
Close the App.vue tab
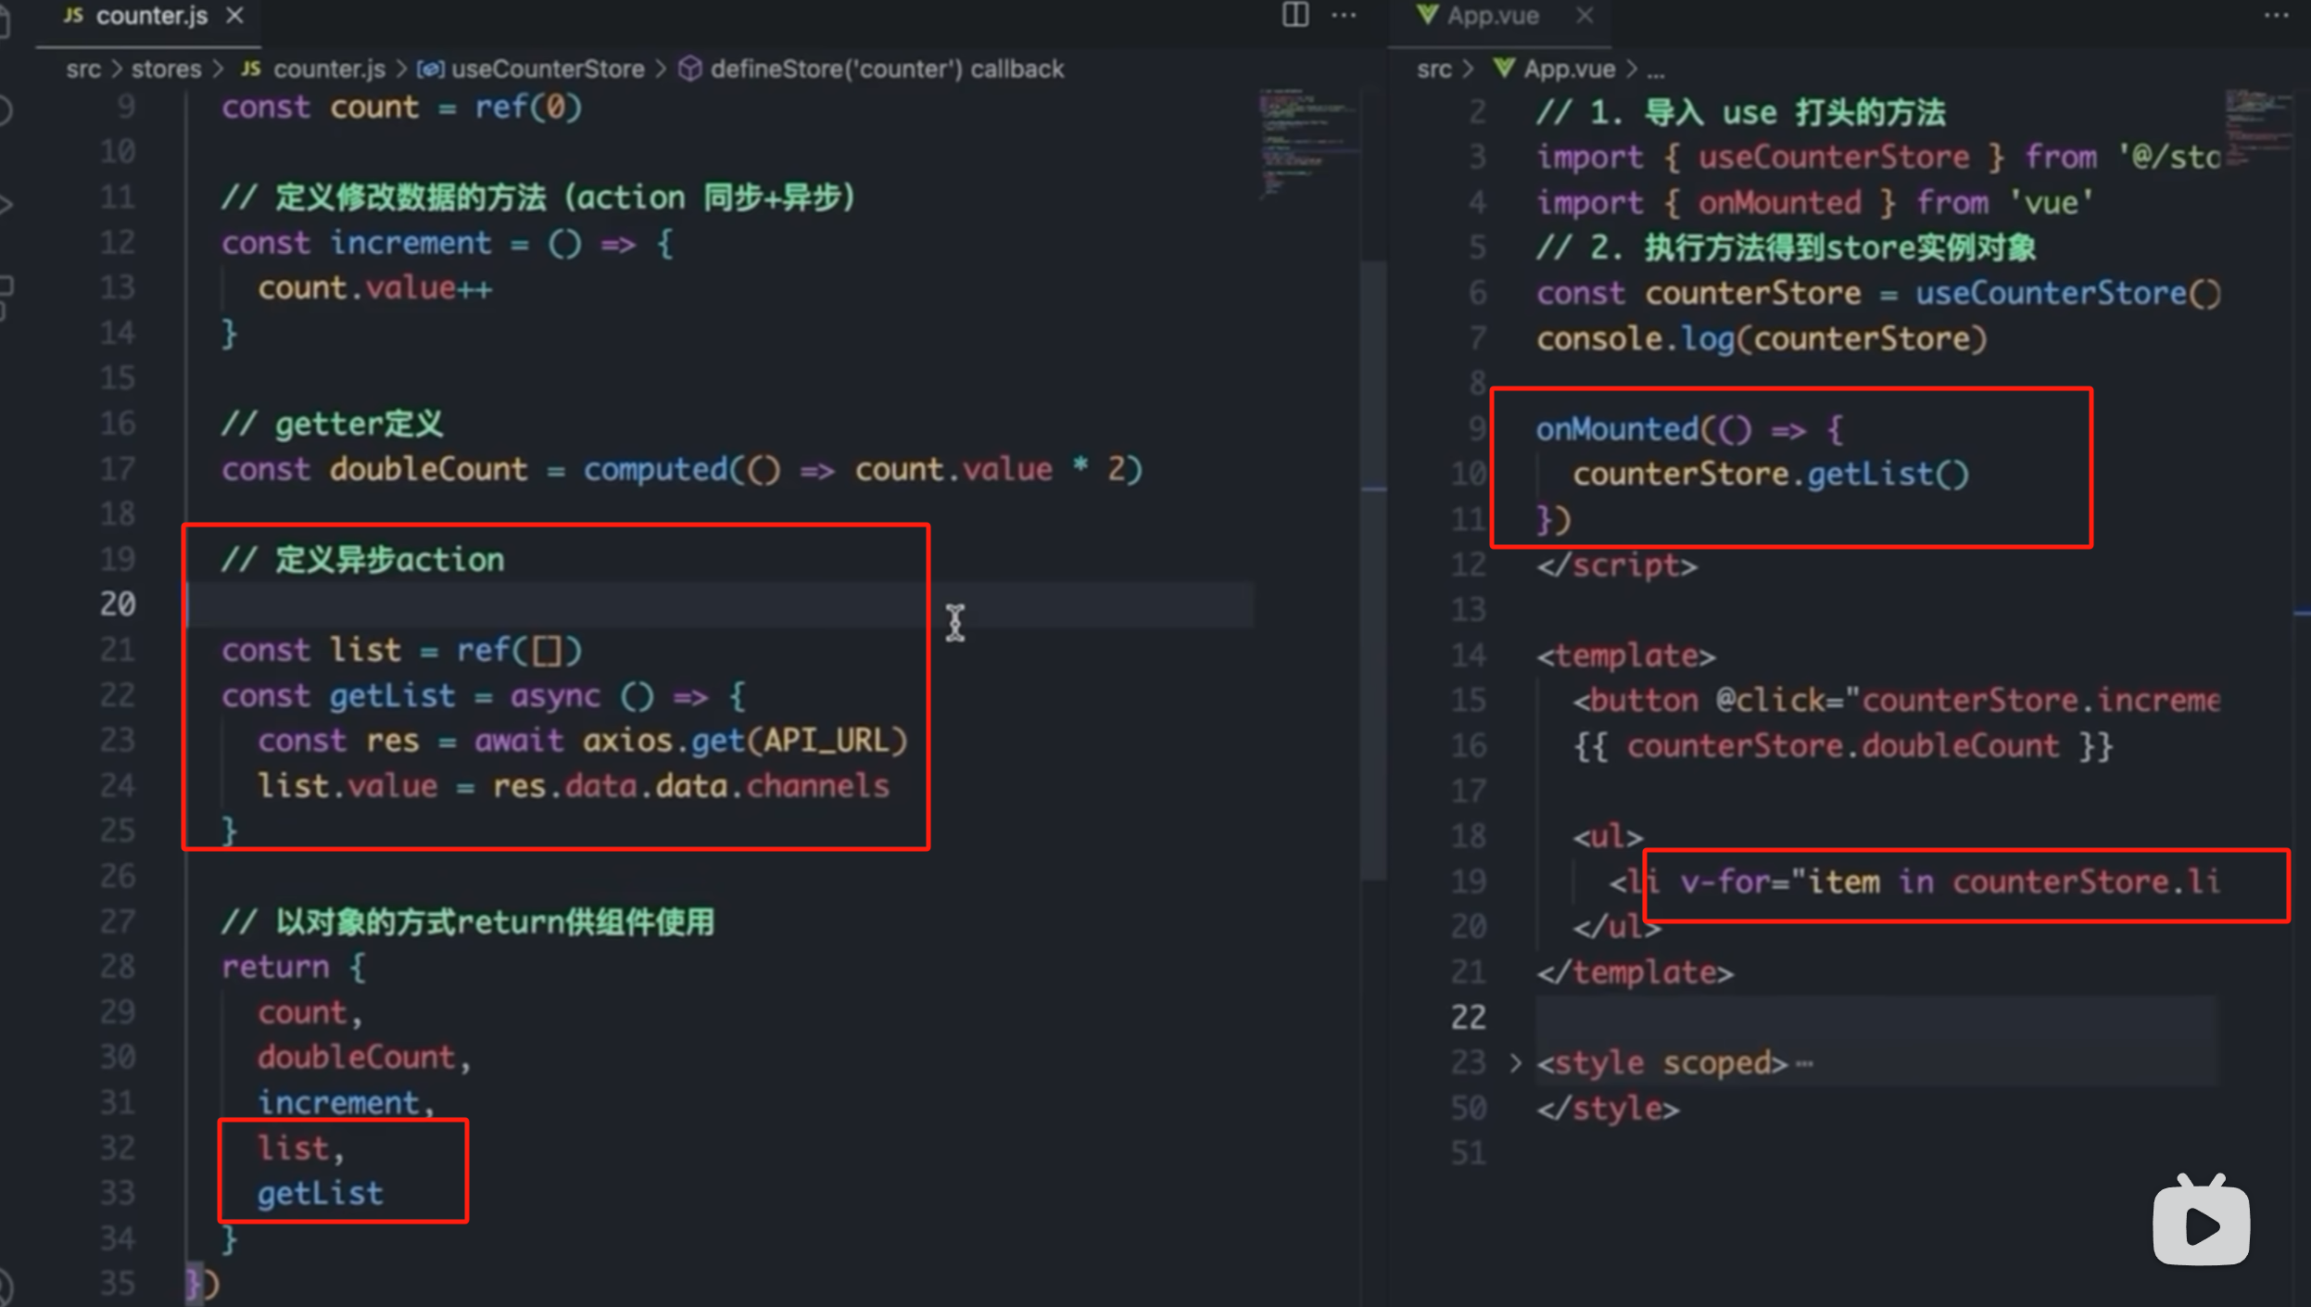pyautogui.click(x=1585, y=16)
